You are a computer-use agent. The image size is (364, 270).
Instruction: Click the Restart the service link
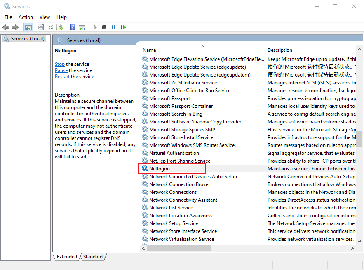pyautogui.click(x=62, y=76)
